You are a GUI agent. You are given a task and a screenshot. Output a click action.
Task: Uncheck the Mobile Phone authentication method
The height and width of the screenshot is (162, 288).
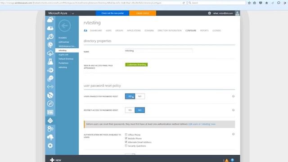pyautogui.click(x=126, y=138)
